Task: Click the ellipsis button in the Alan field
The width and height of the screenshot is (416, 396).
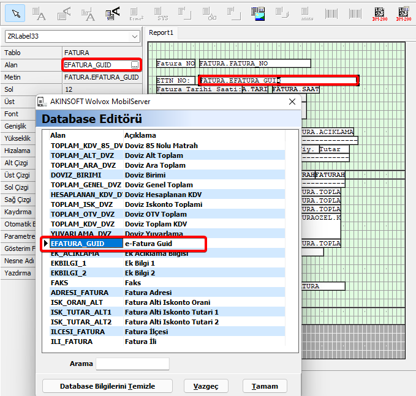Action: (135, 65)
